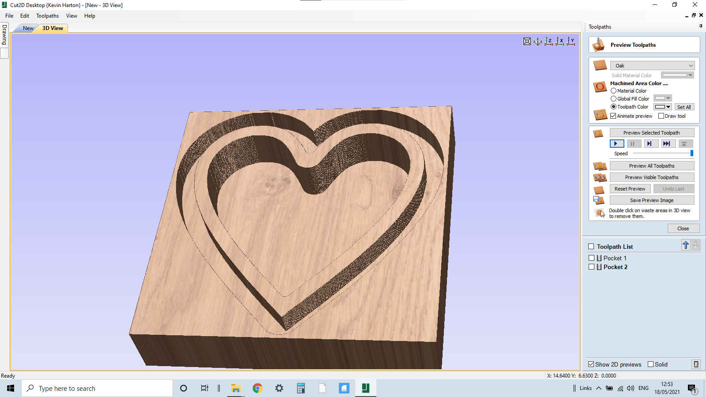Click the waste removal cursor icon
This screenshot has height=397, width=706.
pyautogui.click(x=600, y=213)
